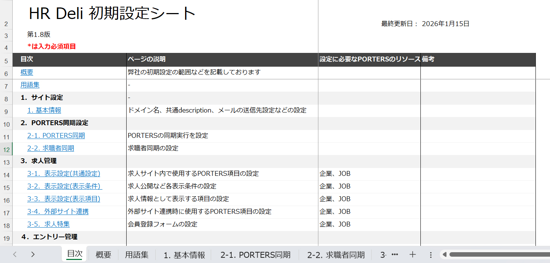The height and width of the screenshot is (263, 550).
Task: Follow the 1. 基本情報 link
Action: pyautogui.click(x=44, y=110)
